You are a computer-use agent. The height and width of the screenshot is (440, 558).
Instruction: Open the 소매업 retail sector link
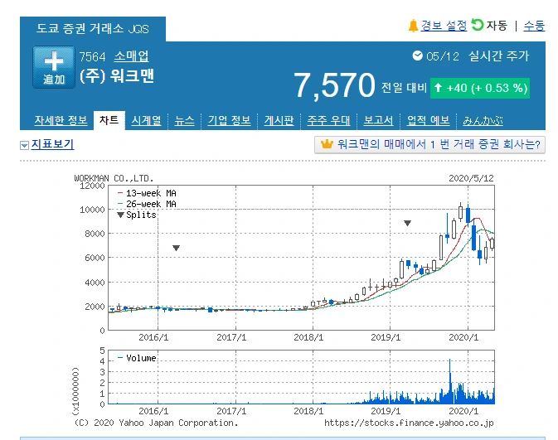tap(131, 56)
